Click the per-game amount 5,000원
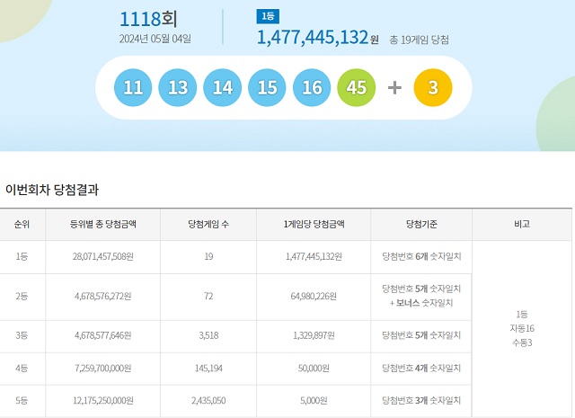Viewport: 575px width, 418px height. pos(314,400)
